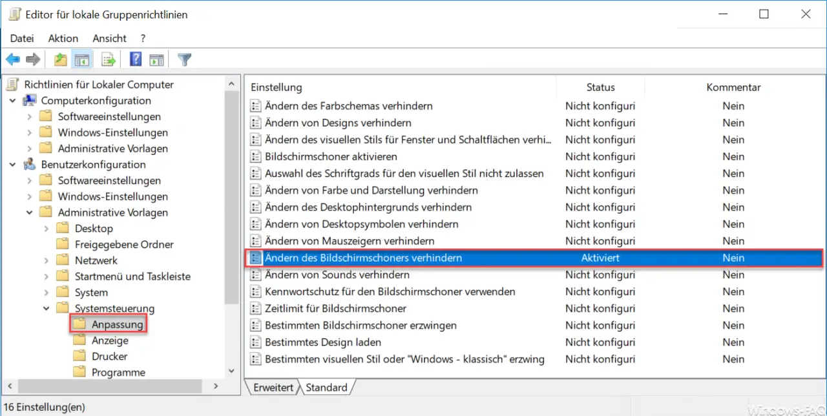The image size is (827, 416).
Task: Click the folder icon beside Anzeige
Action: pos(79,340)
